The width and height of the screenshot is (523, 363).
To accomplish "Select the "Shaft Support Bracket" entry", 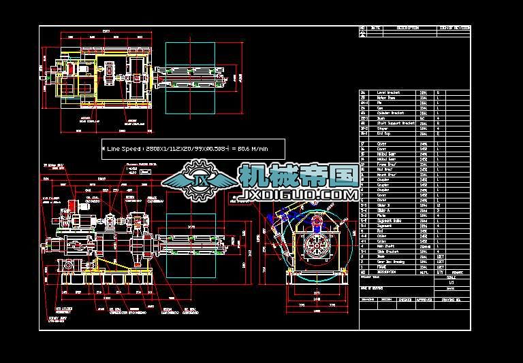I will click(x=415, y=123).
